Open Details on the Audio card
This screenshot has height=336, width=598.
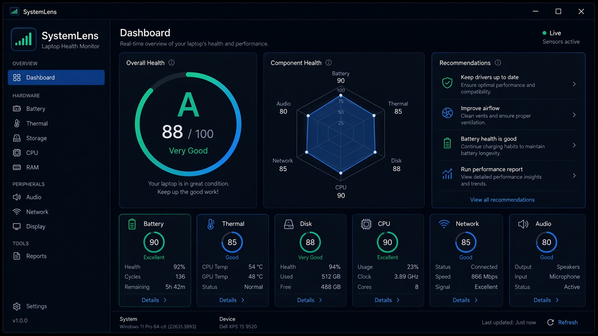pyautogui.click(x=547, y=300)
